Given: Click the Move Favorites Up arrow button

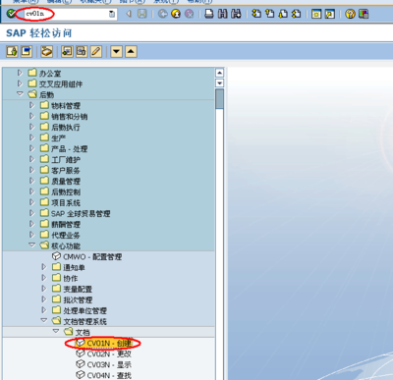Looking at the screenshot, I should [131, 51].
